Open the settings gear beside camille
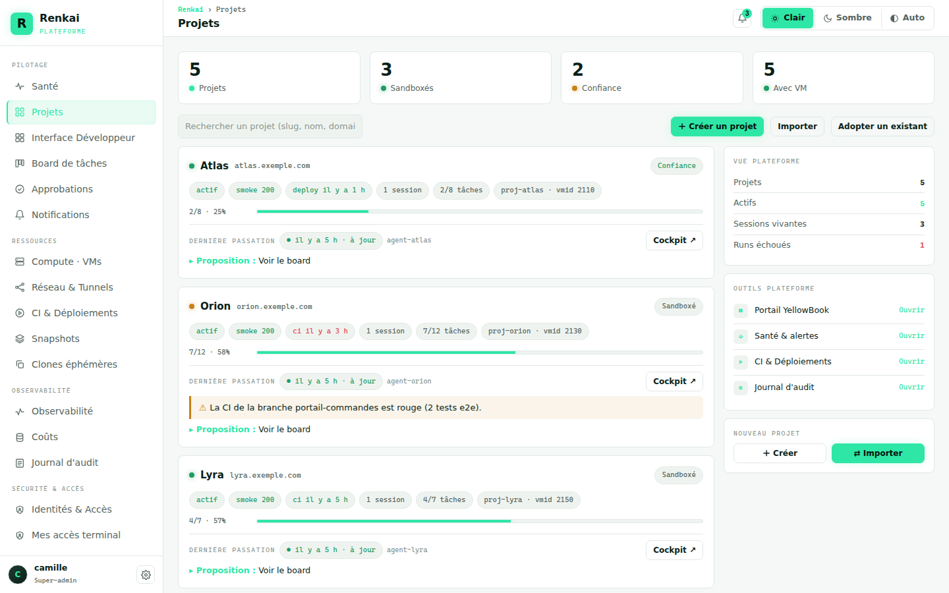Viewport: 949px width, 593px height. [146, 575]
